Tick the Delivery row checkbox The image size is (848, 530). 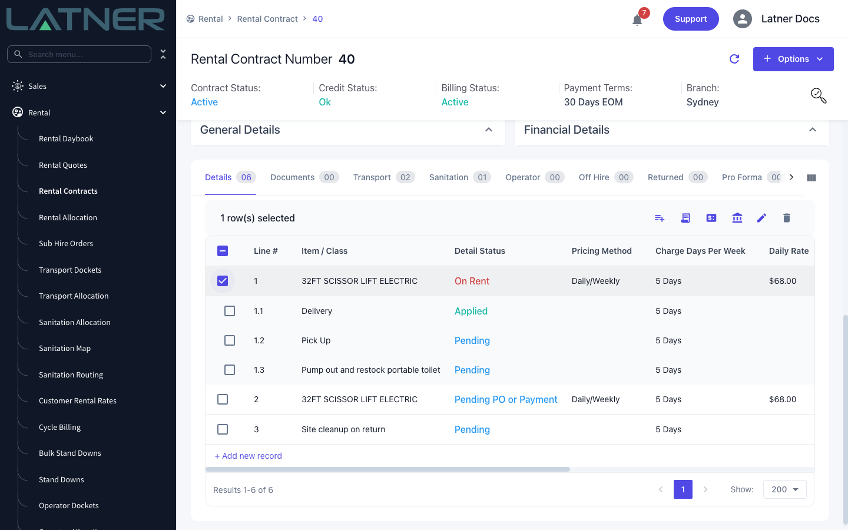click(x=230, y=311)
